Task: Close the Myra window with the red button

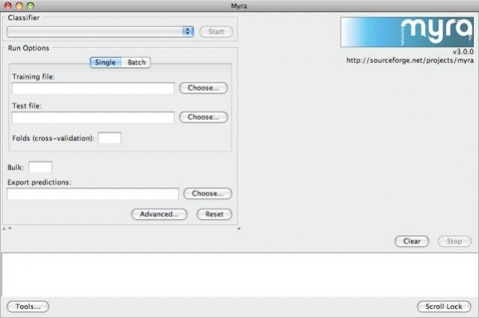Action: [8, 5]
